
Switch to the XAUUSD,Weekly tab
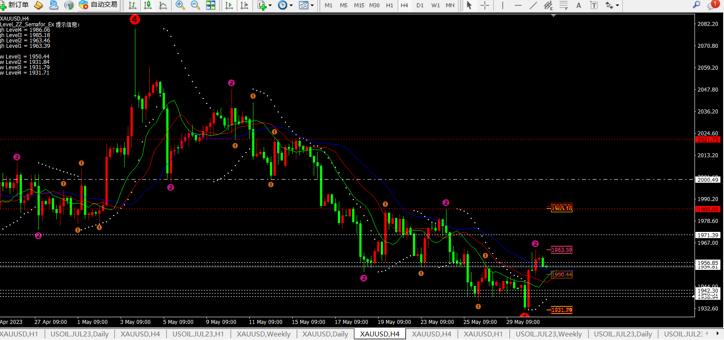[264, 334]
